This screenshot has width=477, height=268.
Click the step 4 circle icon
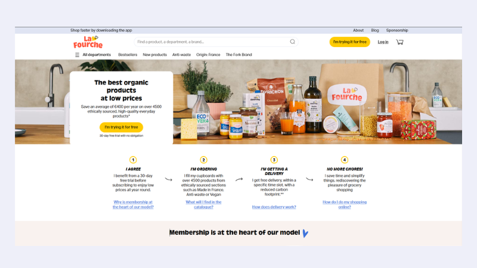[345, 160]
